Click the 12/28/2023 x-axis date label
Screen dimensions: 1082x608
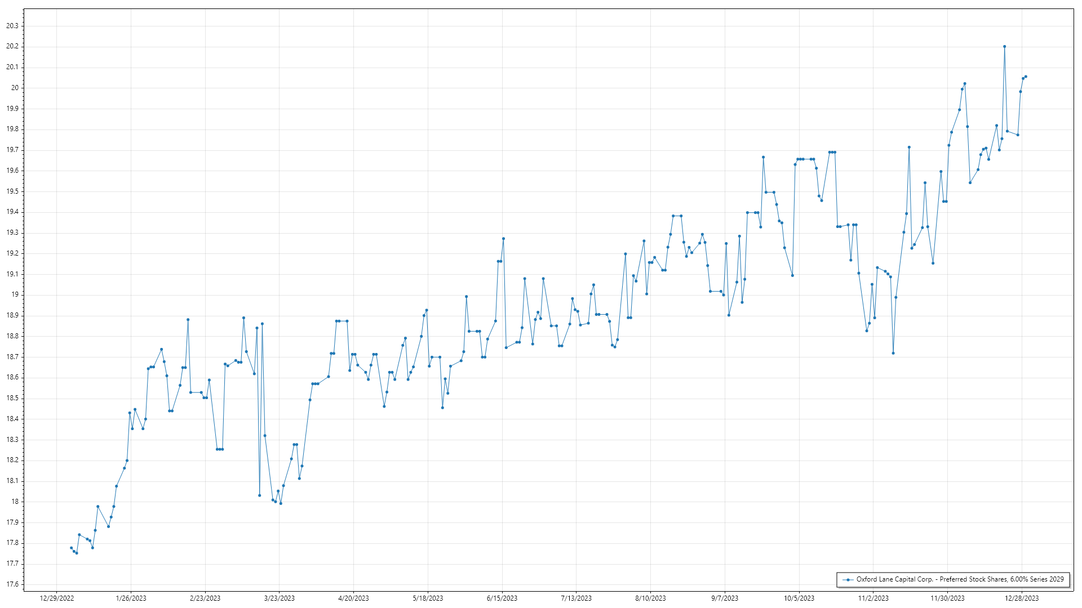tap(1022, 598)
